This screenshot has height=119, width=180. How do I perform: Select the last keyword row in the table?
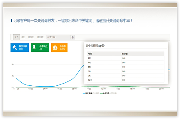point(125,80)
